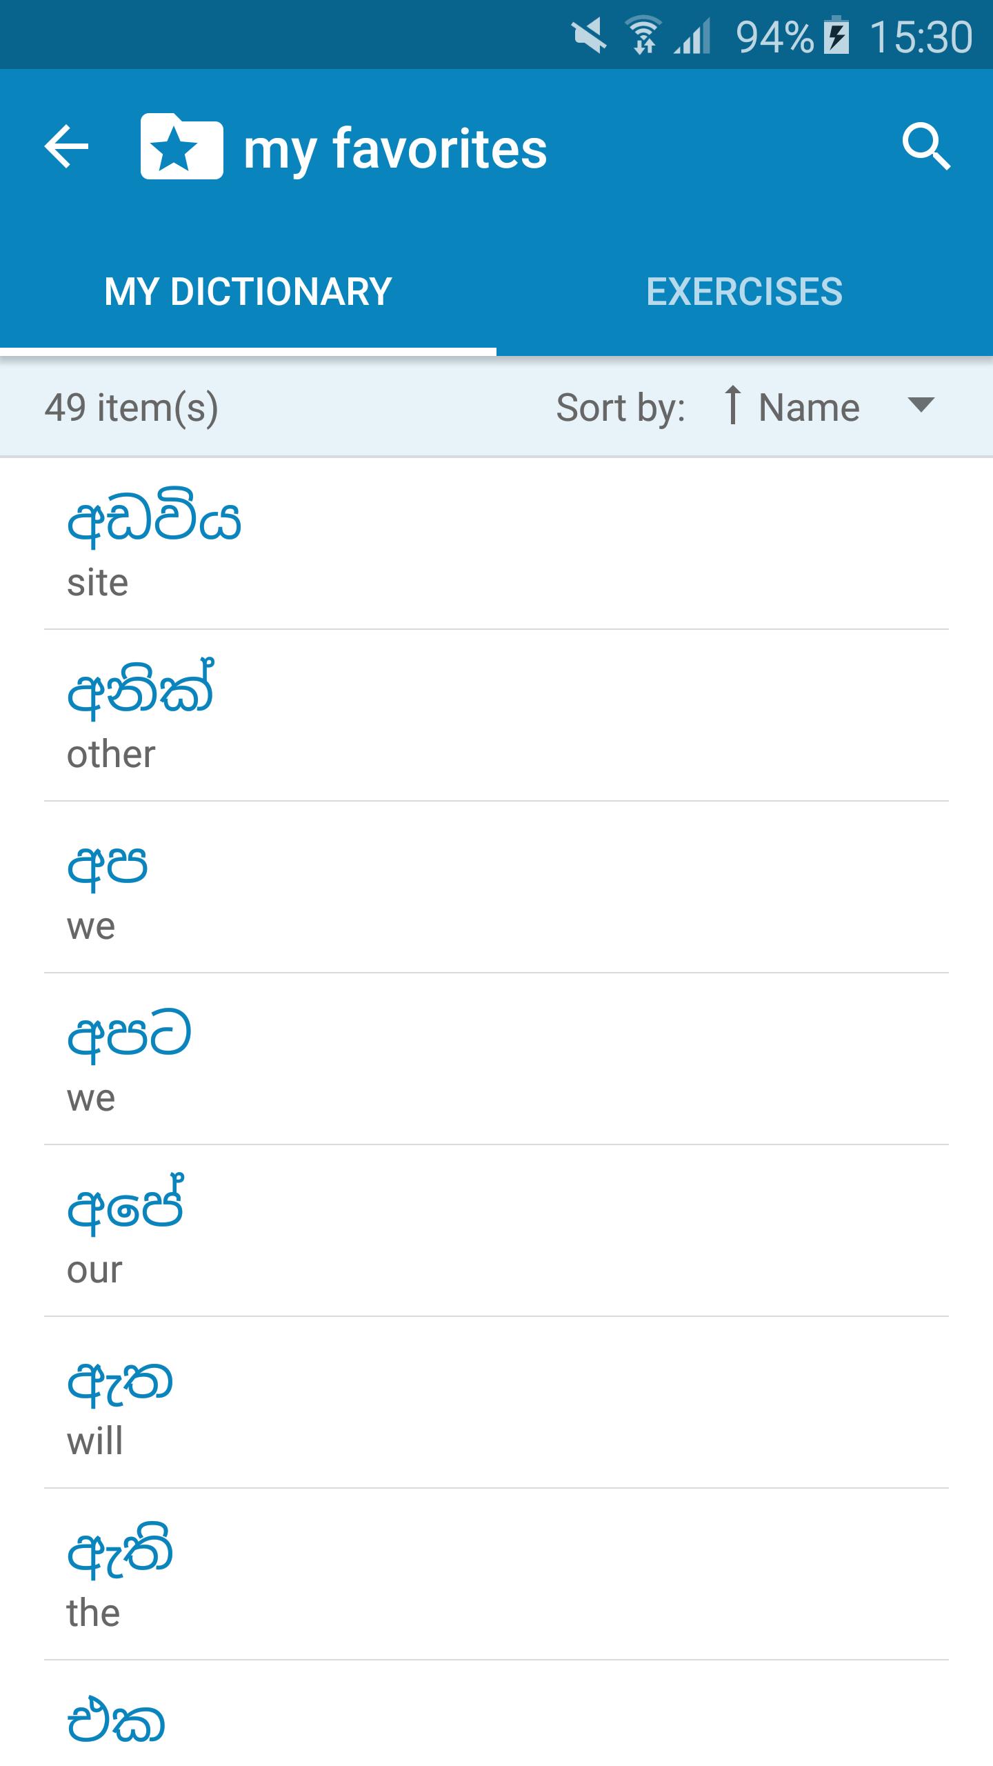Open the partially visible එක entry
Image resolution: width=993 pixels, height=1766 pixels.
click(496, 1714)
